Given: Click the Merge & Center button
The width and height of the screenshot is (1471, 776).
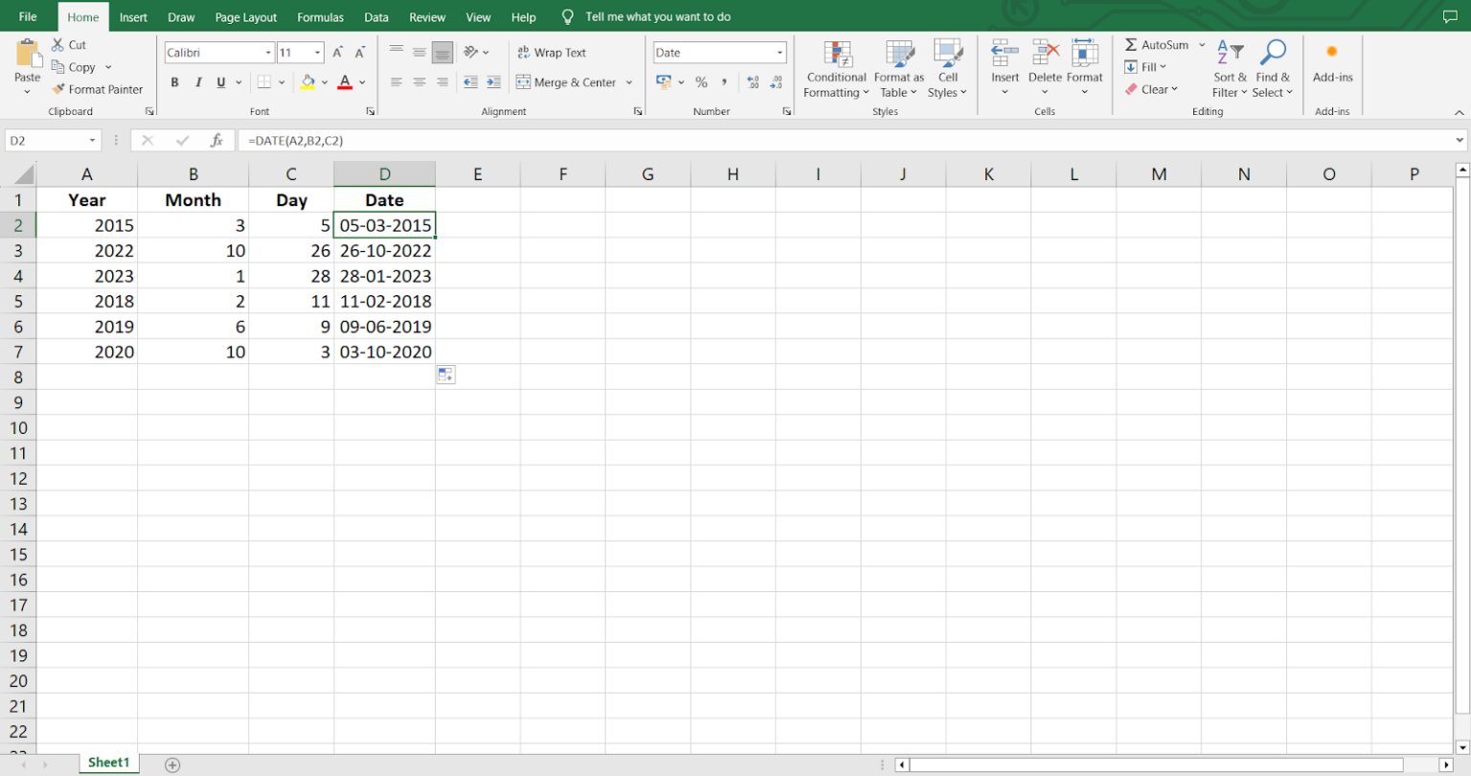Looking at the screenshot, I should pyautogui.click(x=566, y=82).
